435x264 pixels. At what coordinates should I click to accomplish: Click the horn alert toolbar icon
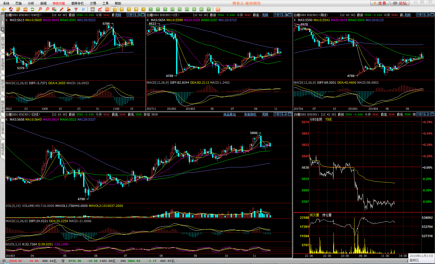point(69,9)
